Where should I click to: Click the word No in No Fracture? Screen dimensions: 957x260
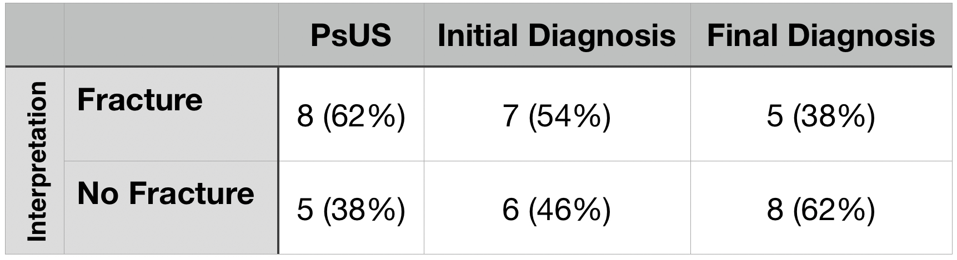(x=98, y=193)
